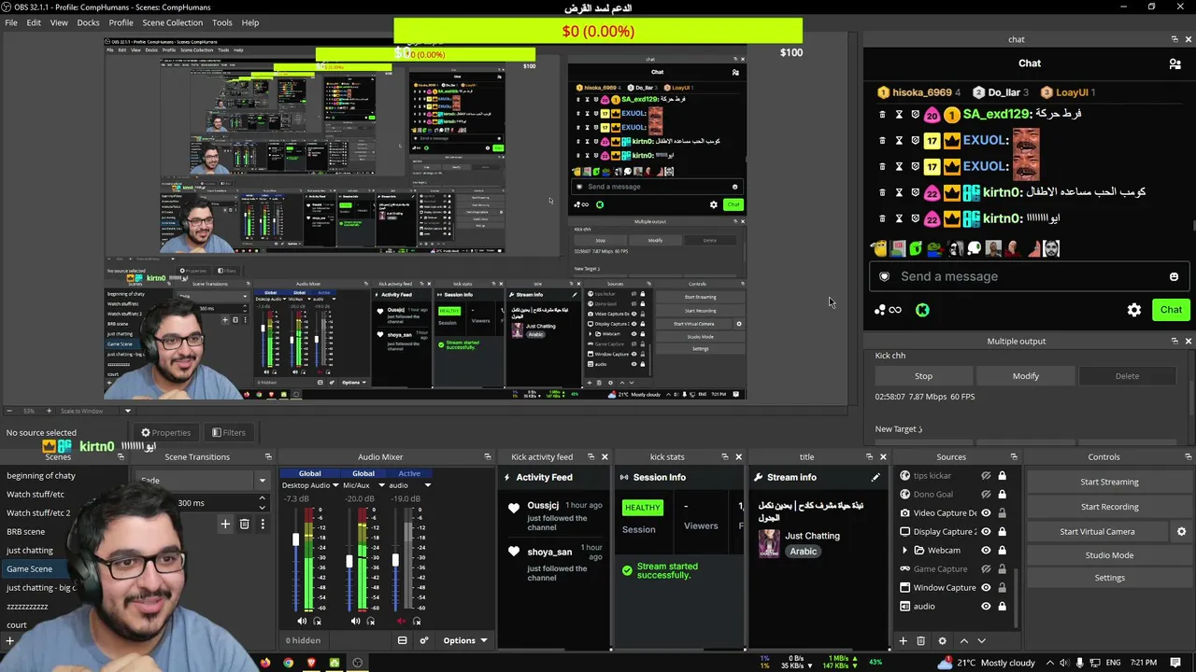Click Start Recording
The image size is (1196, 672).
[1109, 507]
